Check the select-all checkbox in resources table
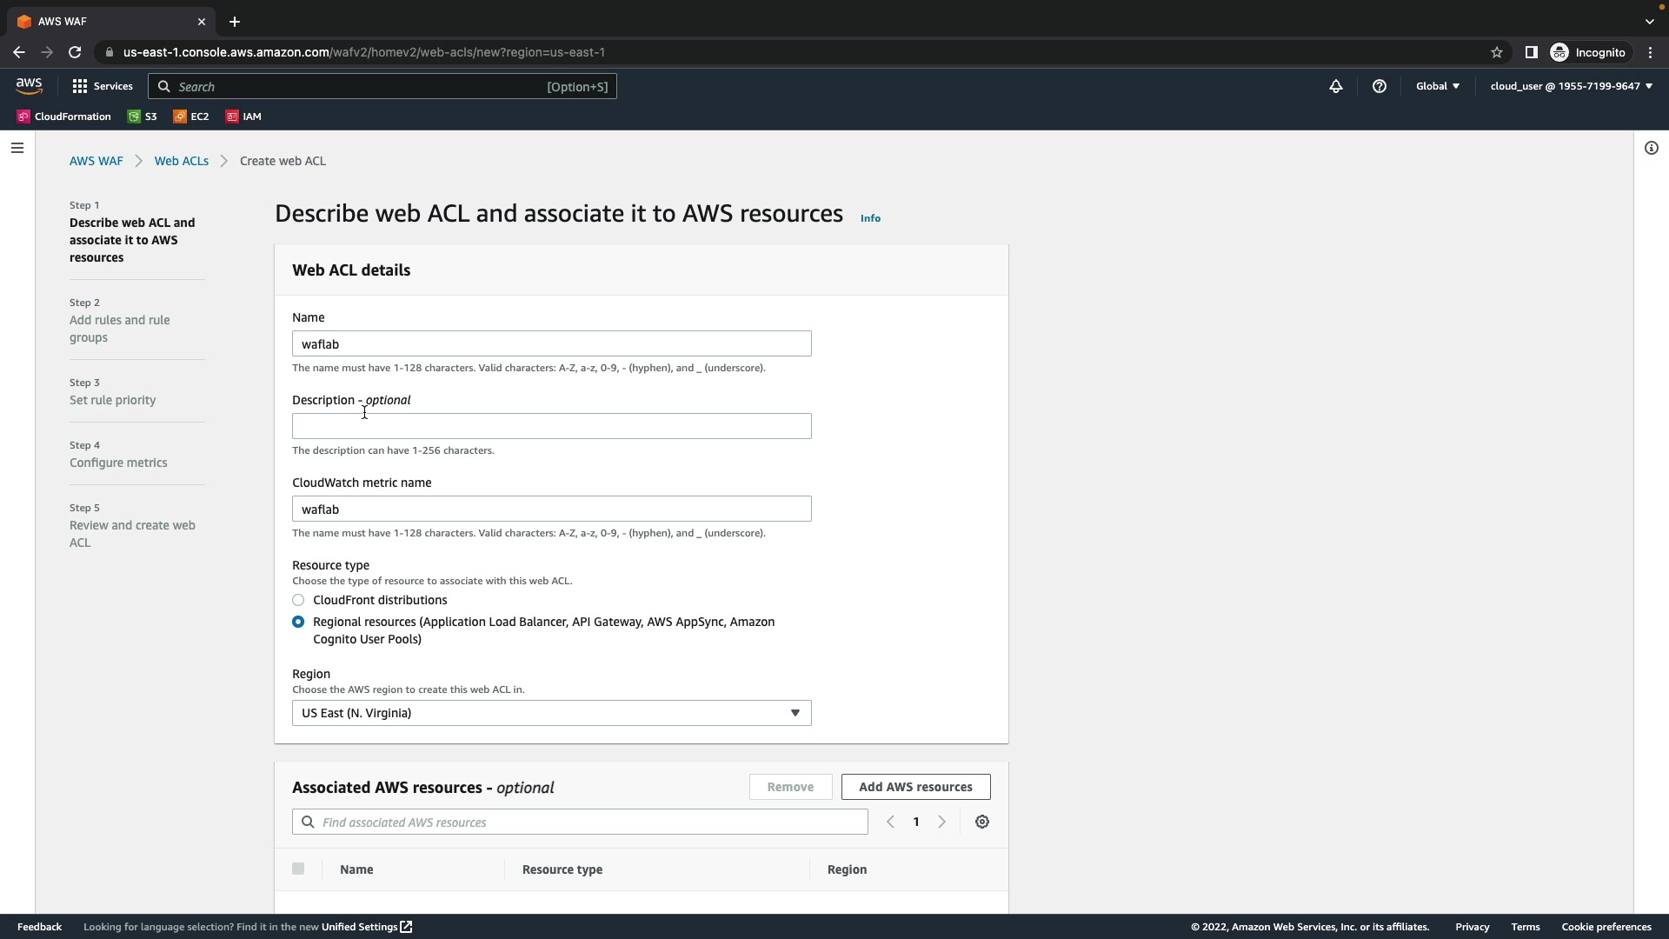Screen dimensions: 1669x939 click(298, 869)
